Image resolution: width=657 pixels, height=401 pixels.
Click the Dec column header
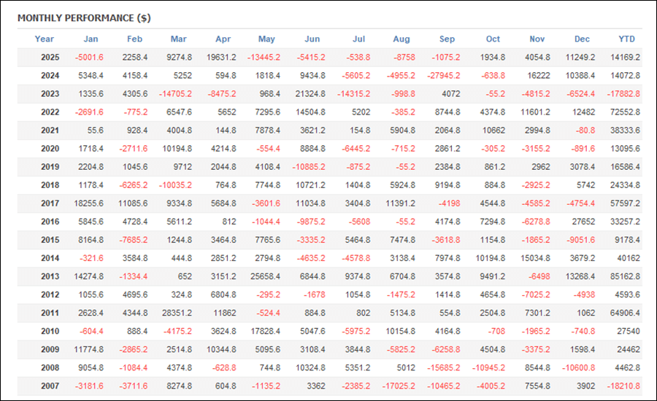point(583,39)
